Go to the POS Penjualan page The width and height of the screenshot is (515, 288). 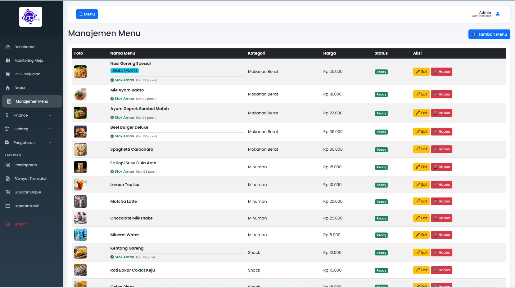coord(27,74)
